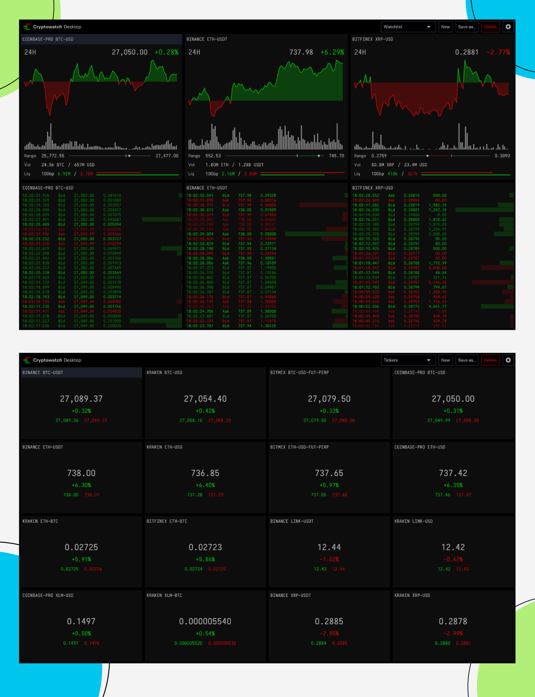The height and width of the screenshot is (697, 535).
Task: Click the New button in the Watchlist toolbar
Action: click(x=445, y=27)
